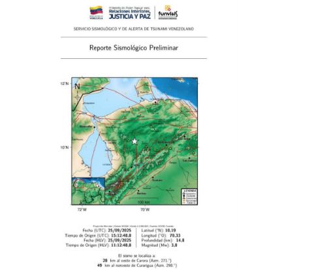Viewport: 323px width, 270px height.
Task: Click the 'JUSTICIA Y PAZ' ministry logo text
Action: [x=130, y=16]
